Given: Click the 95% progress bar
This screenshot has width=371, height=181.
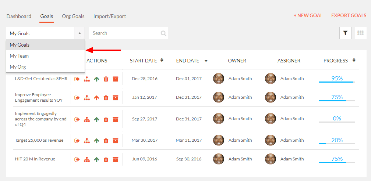Looking at the screenshot, I should pos(337,82).
